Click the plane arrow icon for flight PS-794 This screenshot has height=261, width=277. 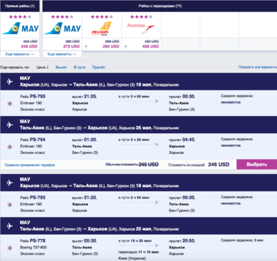pos(157,144)
